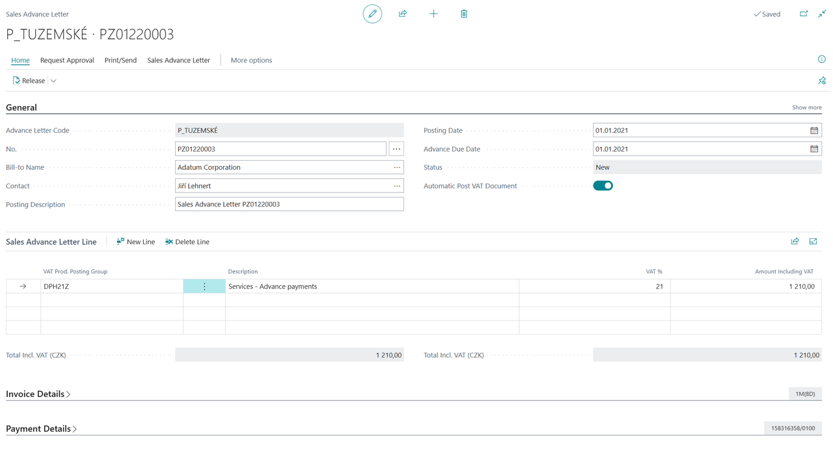Expand the Invoice Details section
This screenshot has height=468, width=833.
pos(38,394)
